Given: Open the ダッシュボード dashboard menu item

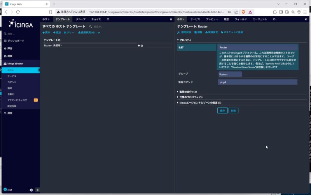Looking at the screenshot, I should point(14,41).
